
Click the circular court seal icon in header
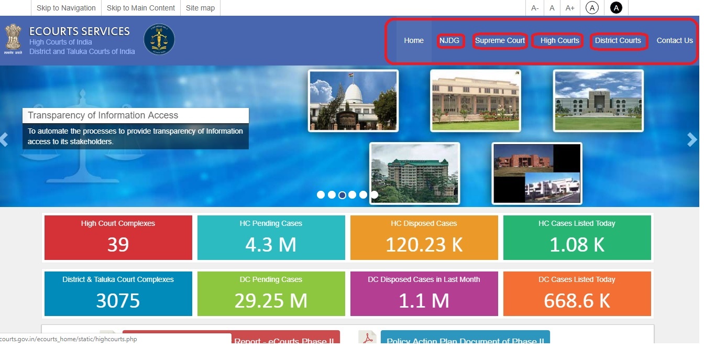pyautogui.click(x=159, y=38)
